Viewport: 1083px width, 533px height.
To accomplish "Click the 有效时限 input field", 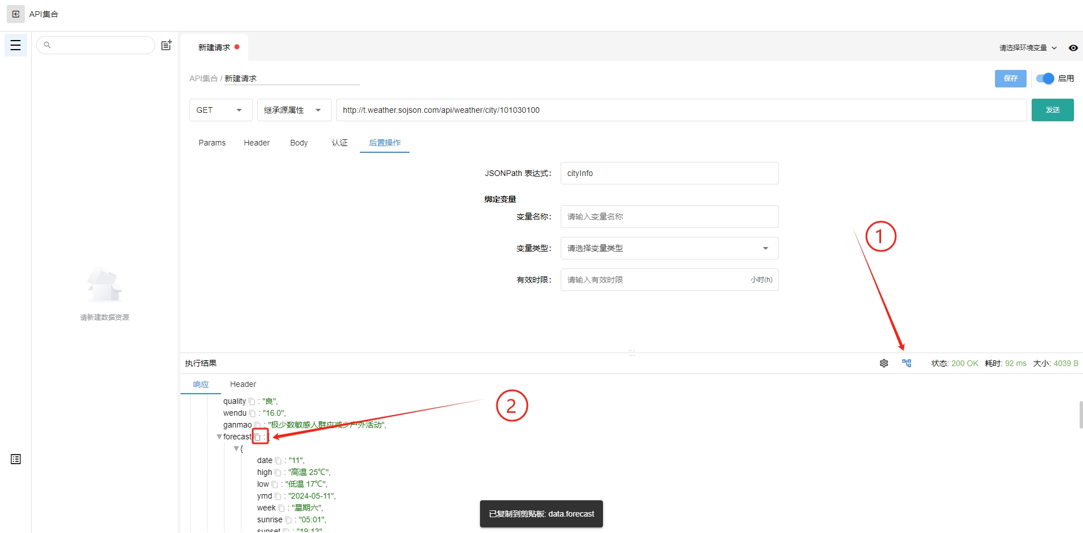I will (670, 280).
